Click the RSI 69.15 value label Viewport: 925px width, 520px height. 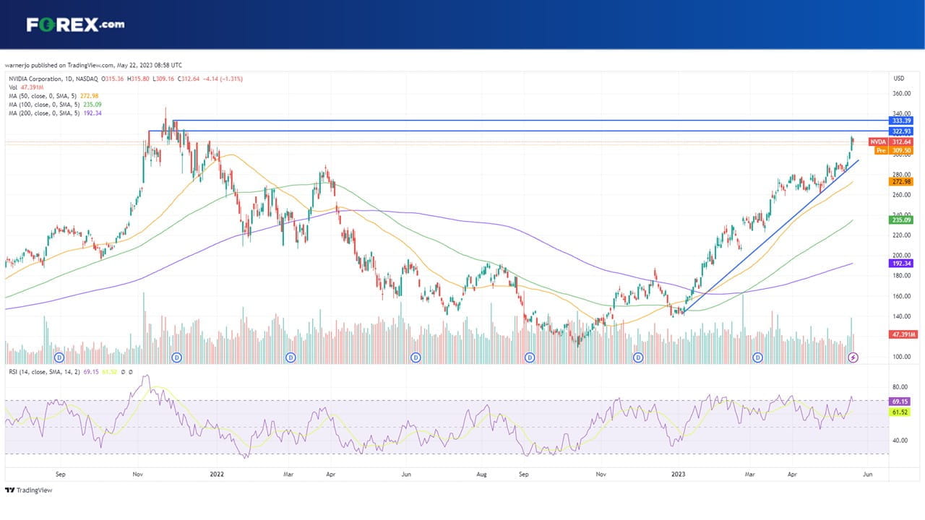click(x=900, y=401)
